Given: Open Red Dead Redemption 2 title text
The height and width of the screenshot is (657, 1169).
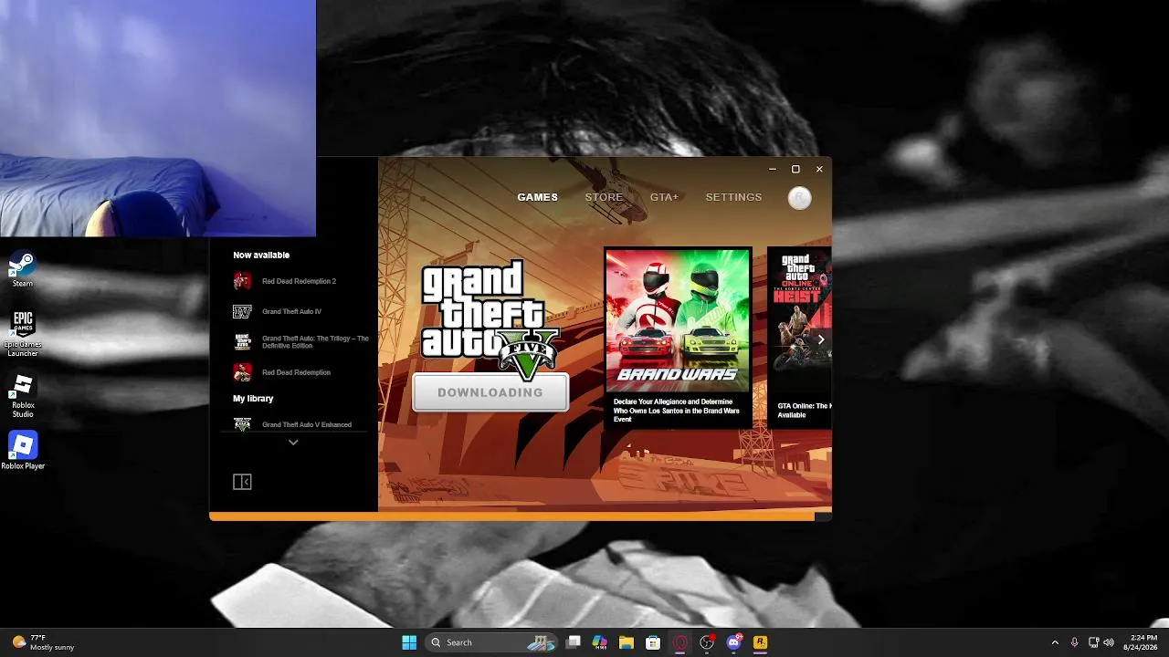Looking at the screenshot, I should (x=299, y=281).
